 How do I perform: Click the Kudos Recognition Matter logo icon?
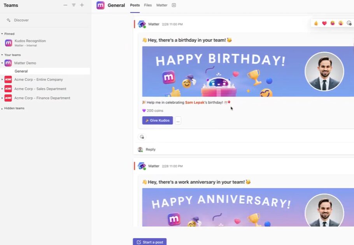tap(9, 43)
